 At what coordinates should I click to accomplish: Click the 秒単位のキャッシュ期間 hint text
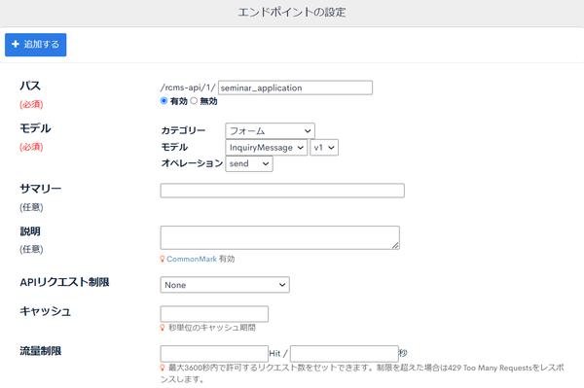[x=212, y=328]
